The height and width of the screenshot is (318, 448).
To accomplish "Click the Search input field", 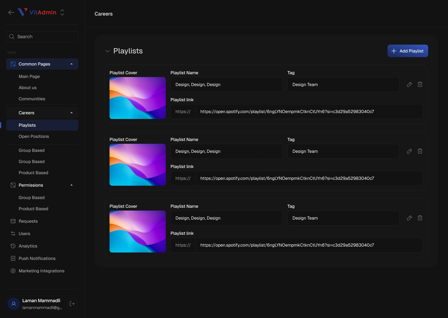I will pos(42,37).
